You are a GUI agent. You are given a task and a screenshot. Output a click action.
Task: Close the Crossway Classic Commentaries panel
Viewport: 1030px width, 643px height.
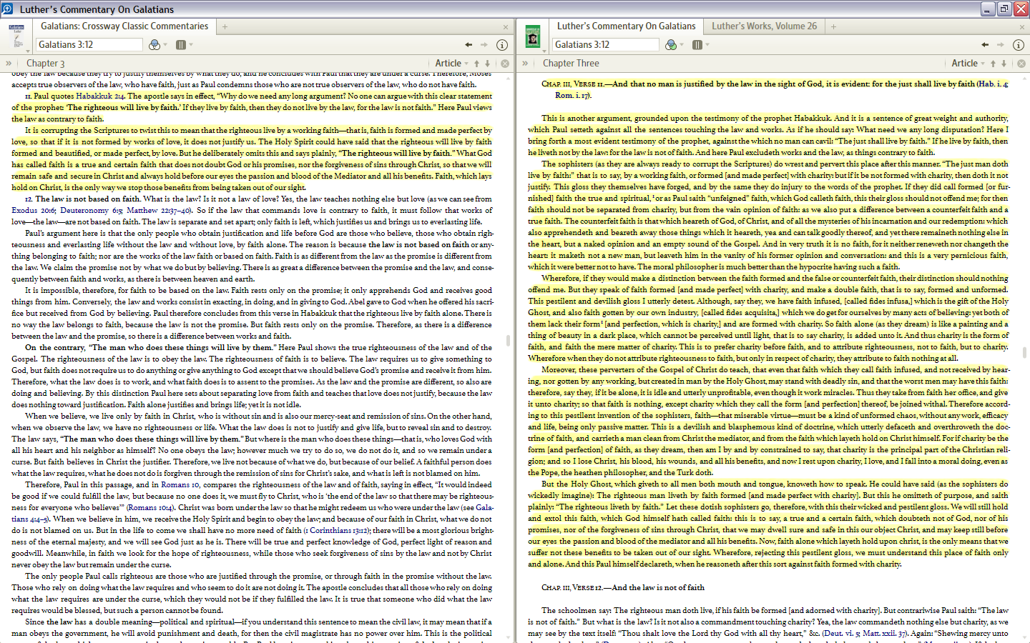506,27
